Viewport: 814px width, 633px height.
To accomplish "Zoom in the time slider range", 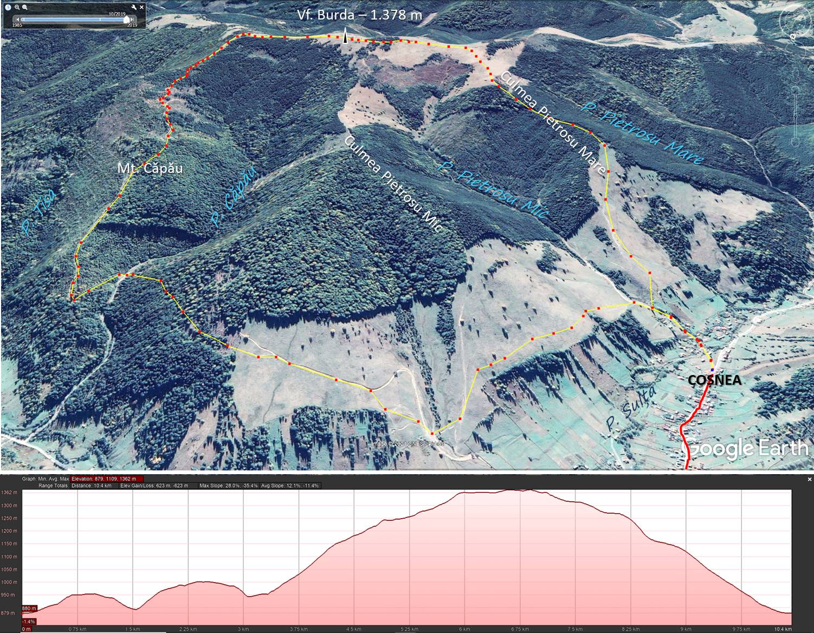I will [25, 8].
